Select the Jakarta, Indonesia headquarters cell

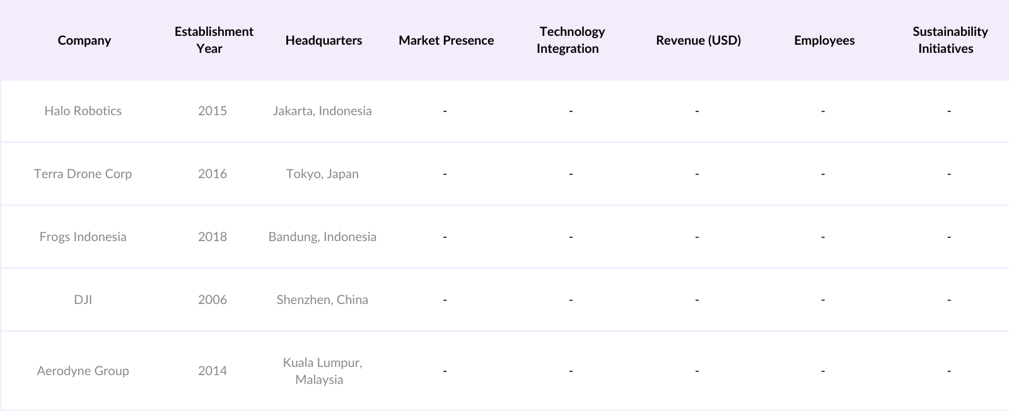coord(322,111)
